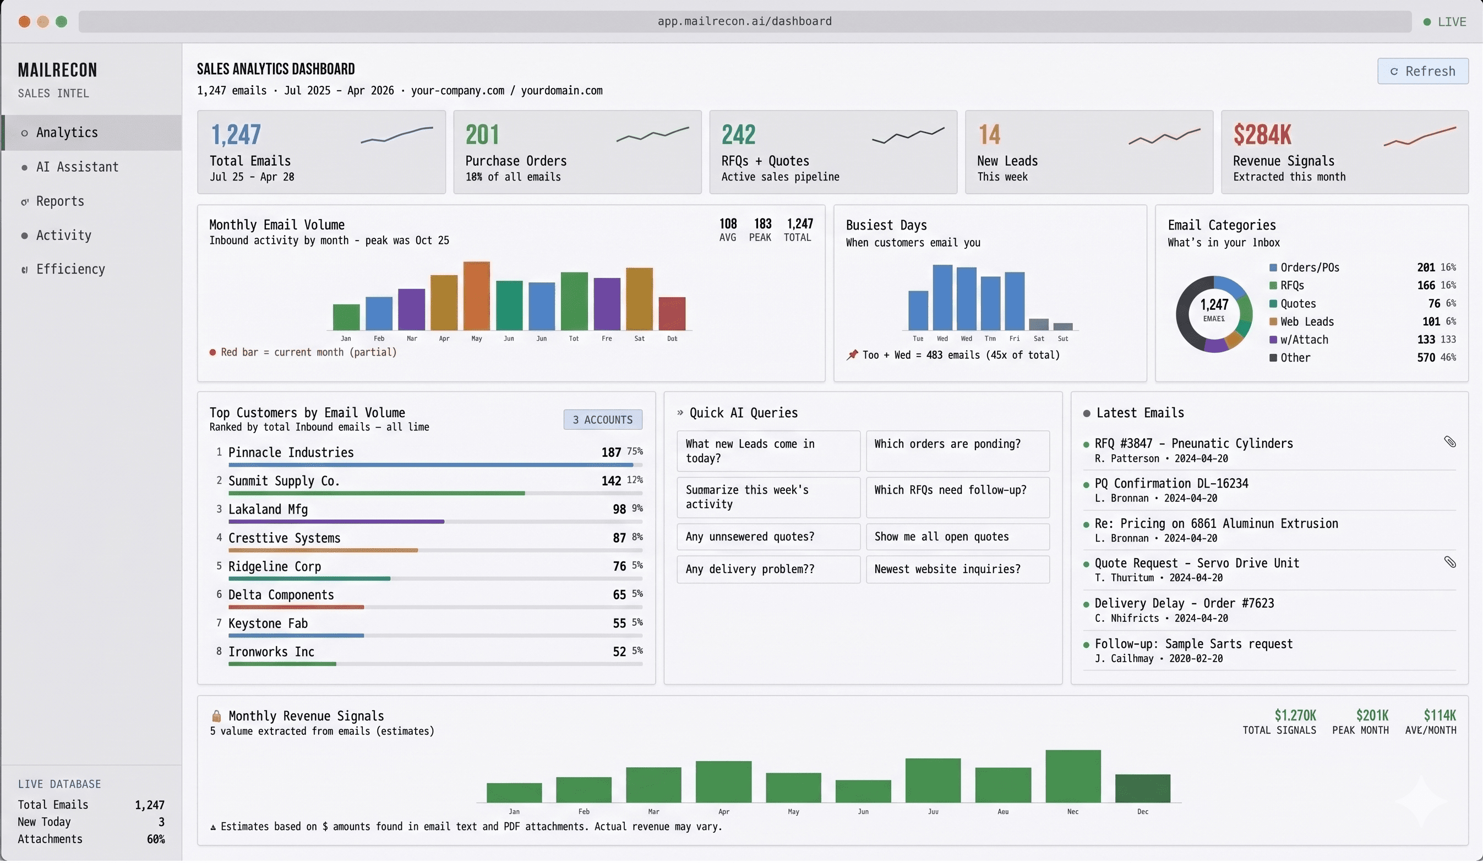Click the lock icon beside Monthly Revenue Signals

point(216,717)
